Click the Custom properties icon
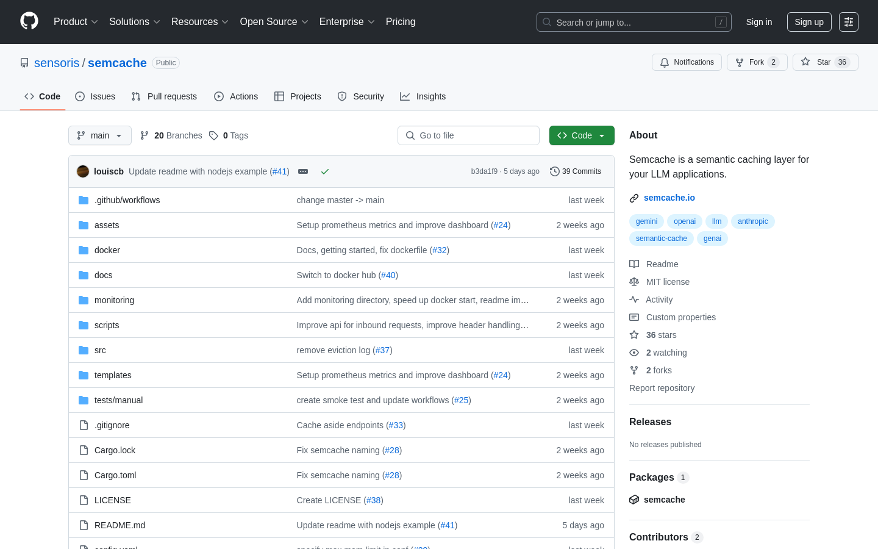 [x=634, y=317]
